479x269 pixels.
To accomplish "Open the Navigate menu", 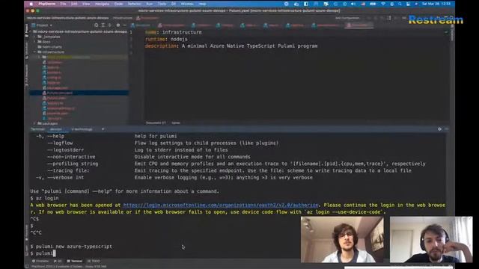I will tap(102, 4).
